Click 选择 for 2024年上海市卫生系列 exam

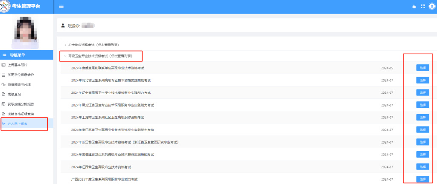[x=422, y=117]
